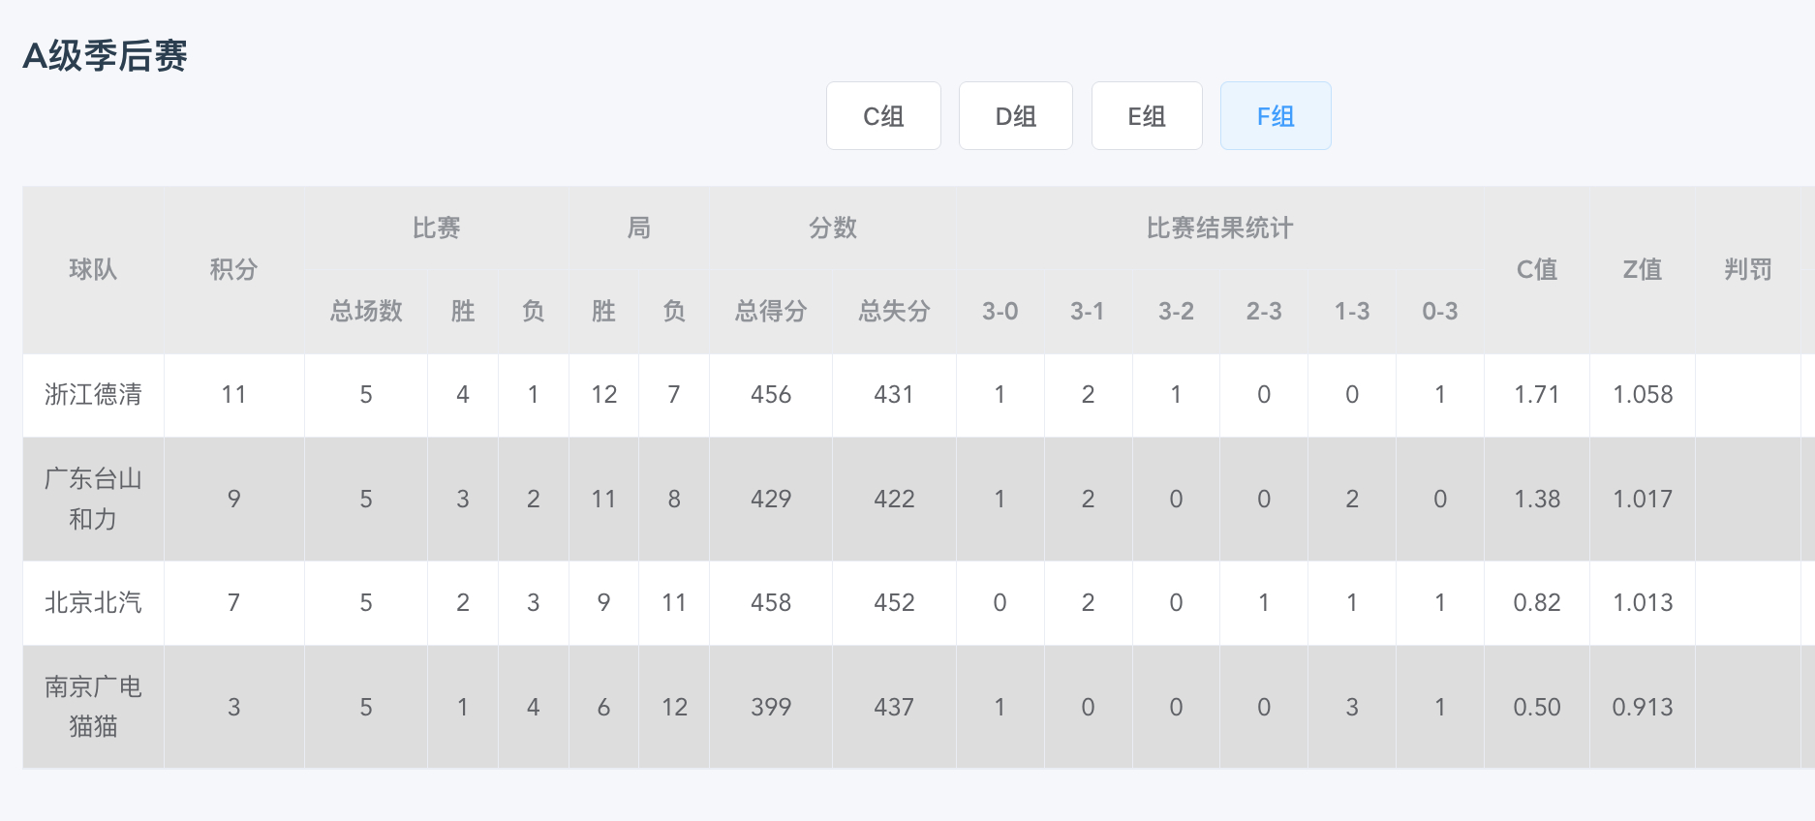Image resolution: width=1815 pixels, height=821 pixels.
Task: Click the 总场数 column header
Action: coord(366,311)
